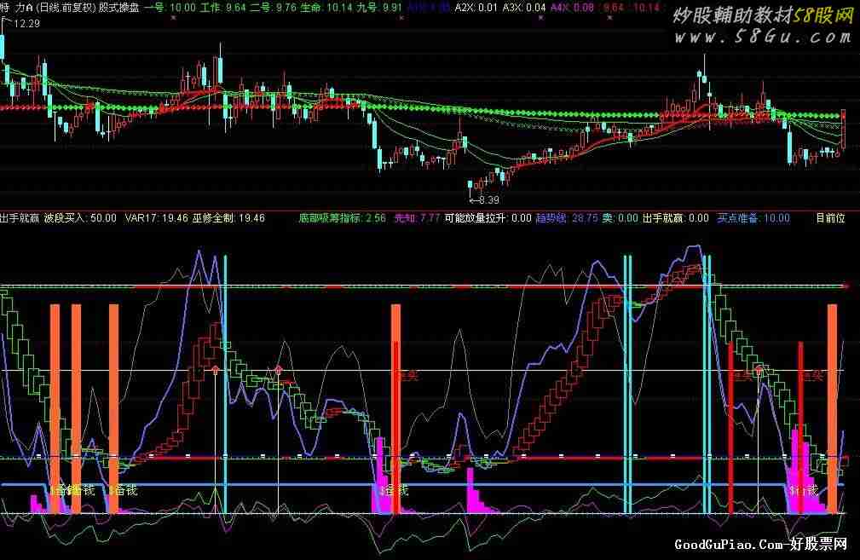Screen dimensions: 860x560
Task: Select the 生命 10.14 indicator label
Action: pos(320,7)
